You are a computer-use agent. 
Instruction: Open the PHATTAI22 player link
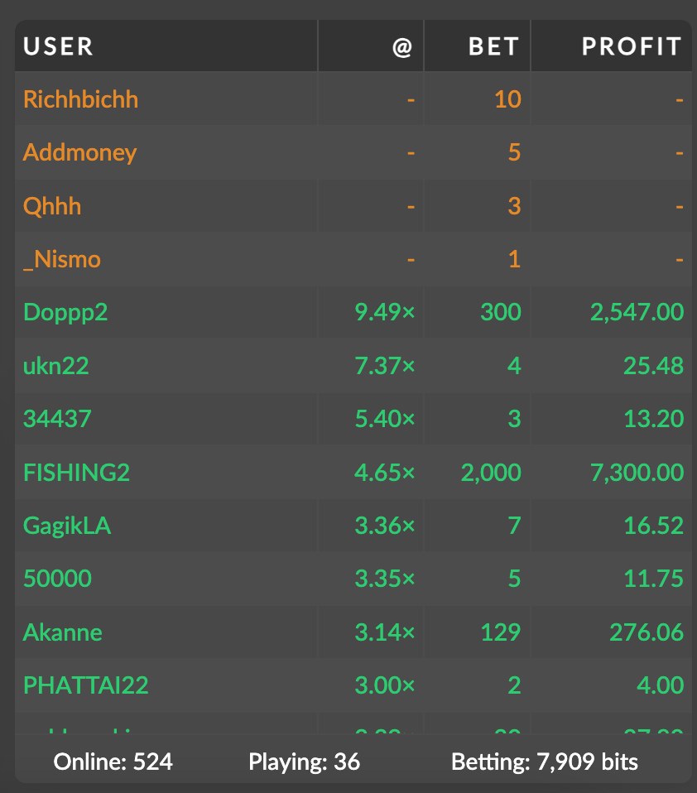click(x=85, y=685)
